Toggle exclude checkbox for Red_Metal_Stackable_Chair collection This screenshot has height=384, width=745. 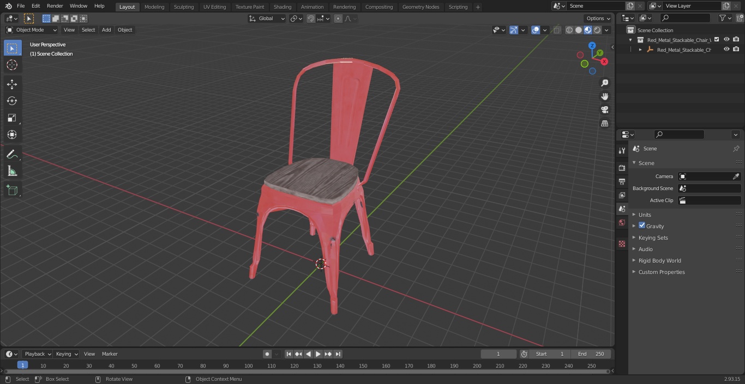pos(717,39)
